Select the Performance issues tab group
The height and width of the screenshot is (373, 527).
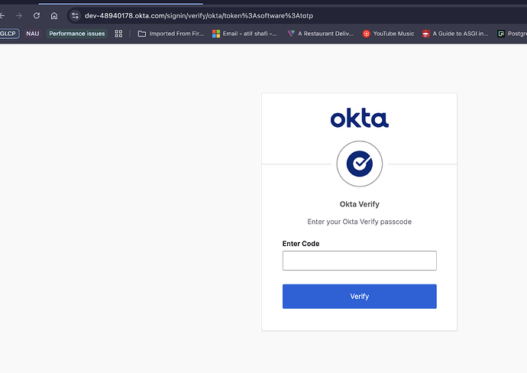[x=77, y=34]
